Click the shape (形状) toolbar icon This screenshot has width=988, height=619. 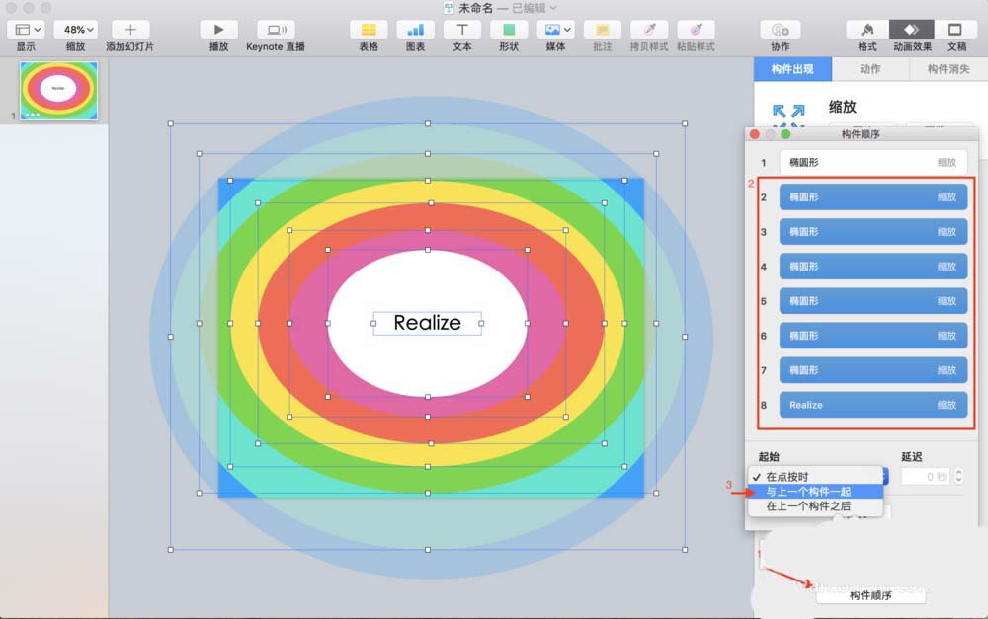[509, 30]
